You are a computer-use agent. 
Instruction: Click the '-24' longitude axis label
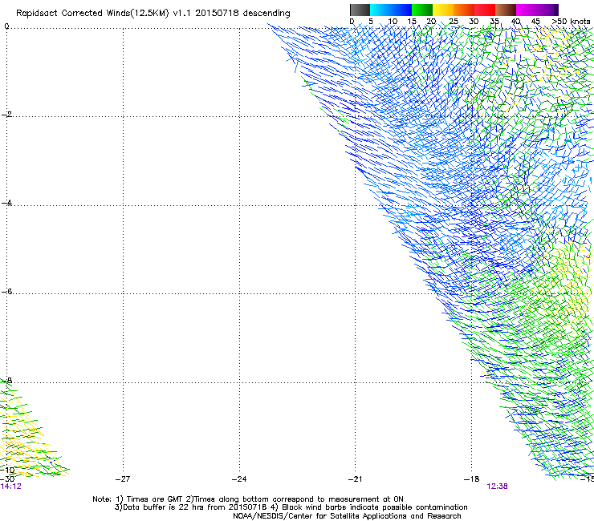pos(239,479)
